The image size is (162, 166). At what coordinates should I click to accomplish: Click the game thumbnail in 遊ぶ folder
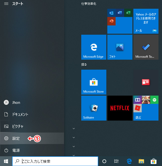(146, 100)
